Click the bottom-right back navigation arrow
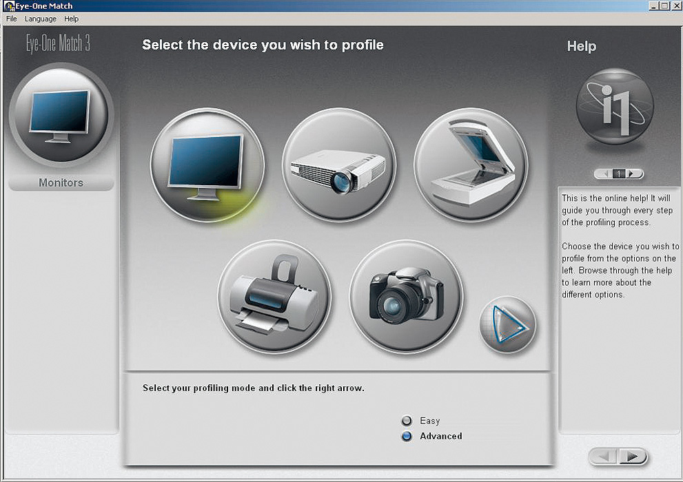 coord(604,457)
